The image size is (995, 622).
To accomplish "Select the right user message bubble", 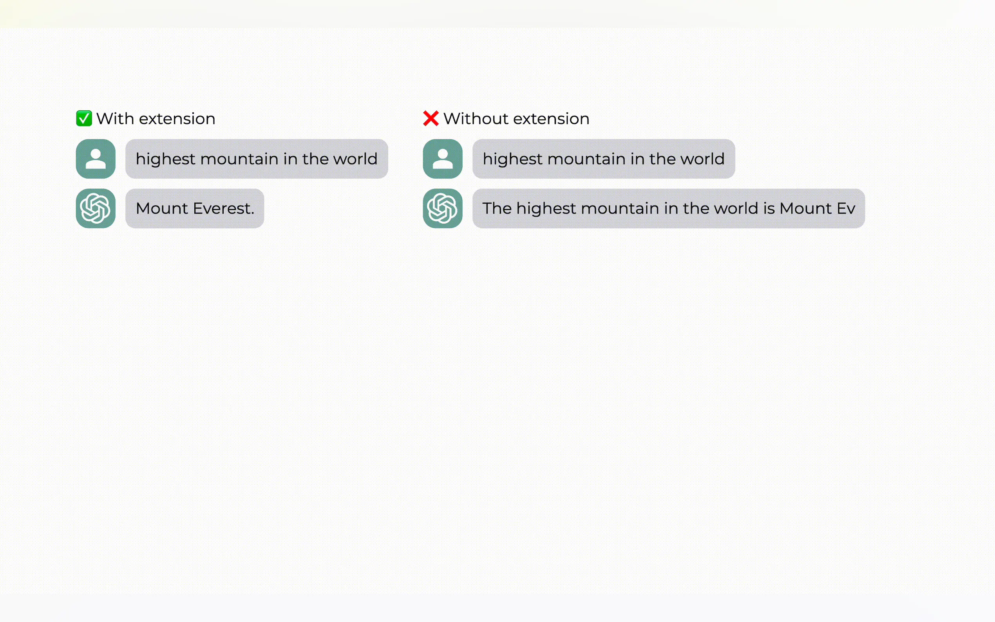I will 603,159.
